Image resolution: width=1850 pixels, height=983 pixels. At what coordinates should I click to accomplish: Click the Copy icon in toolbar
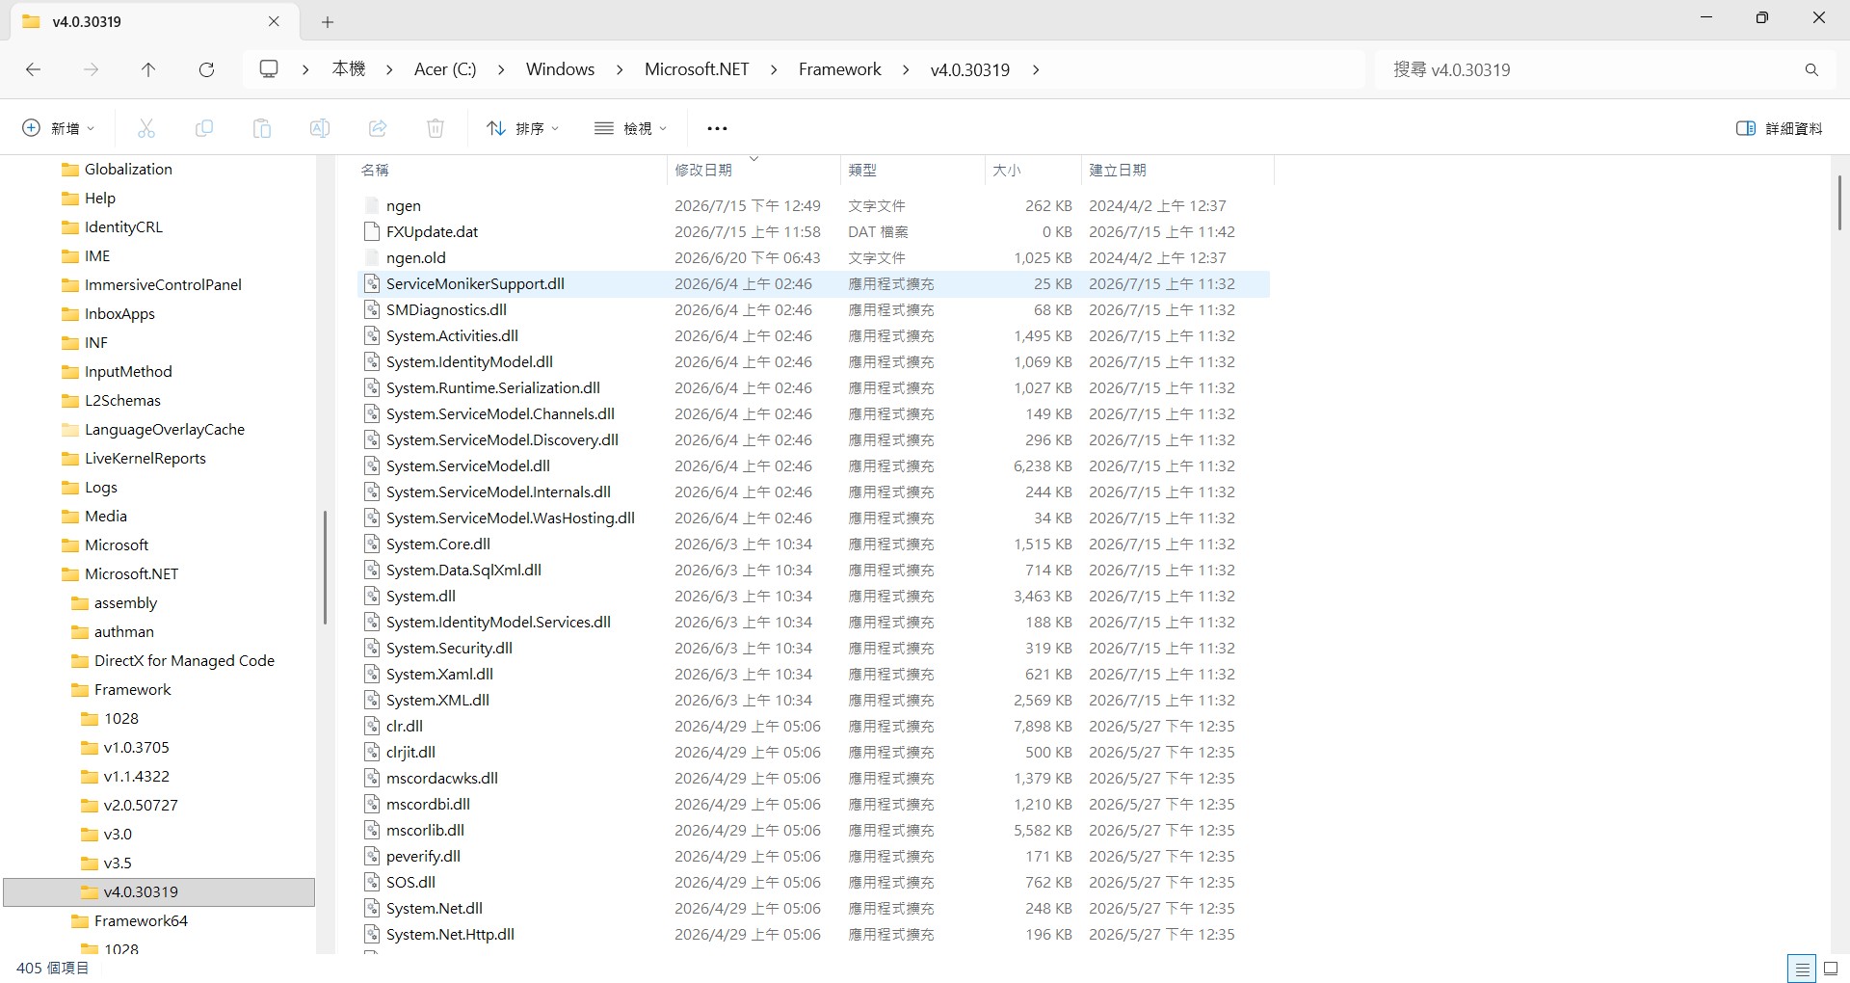[204, 128]
